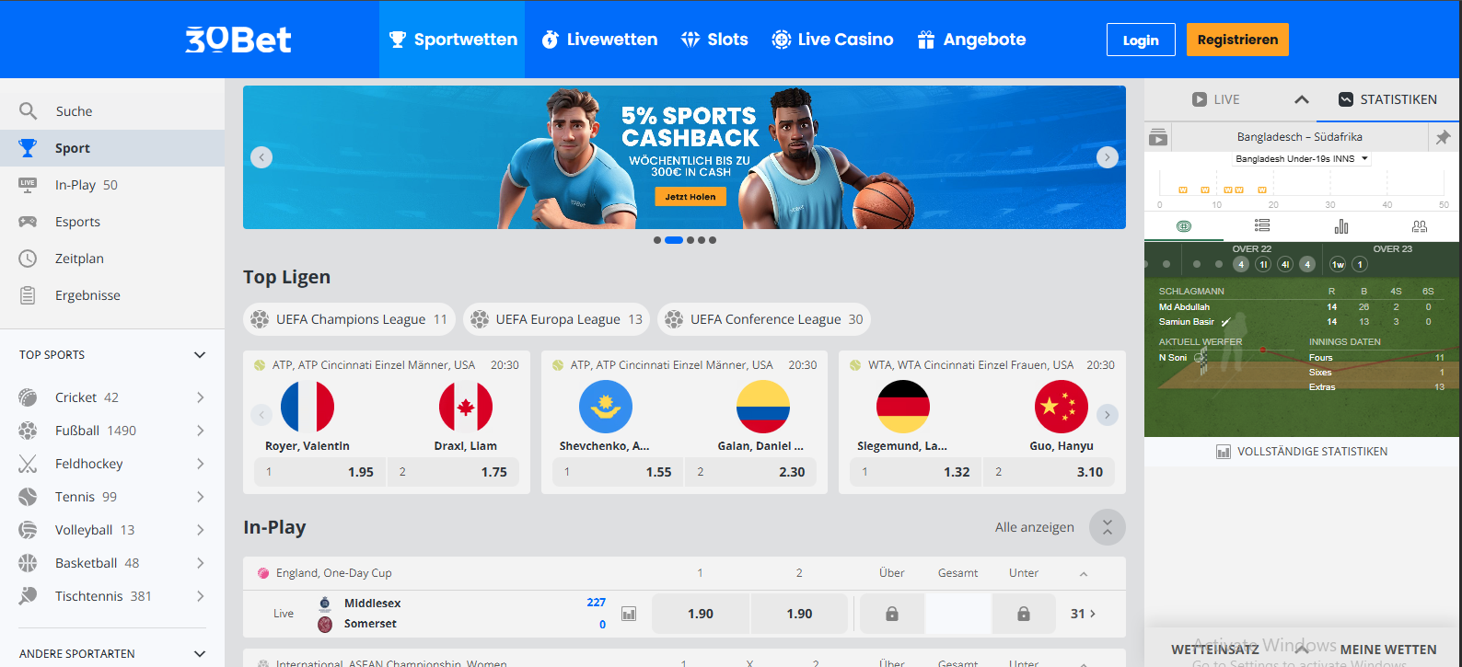Image resolution: width=1462 pixels, height=667 pixels.
Task: Open players icon tab in statistics widget
Action: coord(1420,225)
